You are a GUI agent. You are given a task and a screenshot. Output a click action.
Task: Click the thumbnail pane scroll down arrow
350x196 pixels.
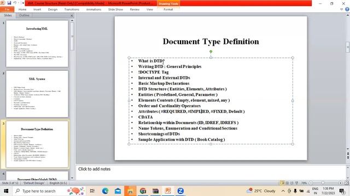click(72, 178)
